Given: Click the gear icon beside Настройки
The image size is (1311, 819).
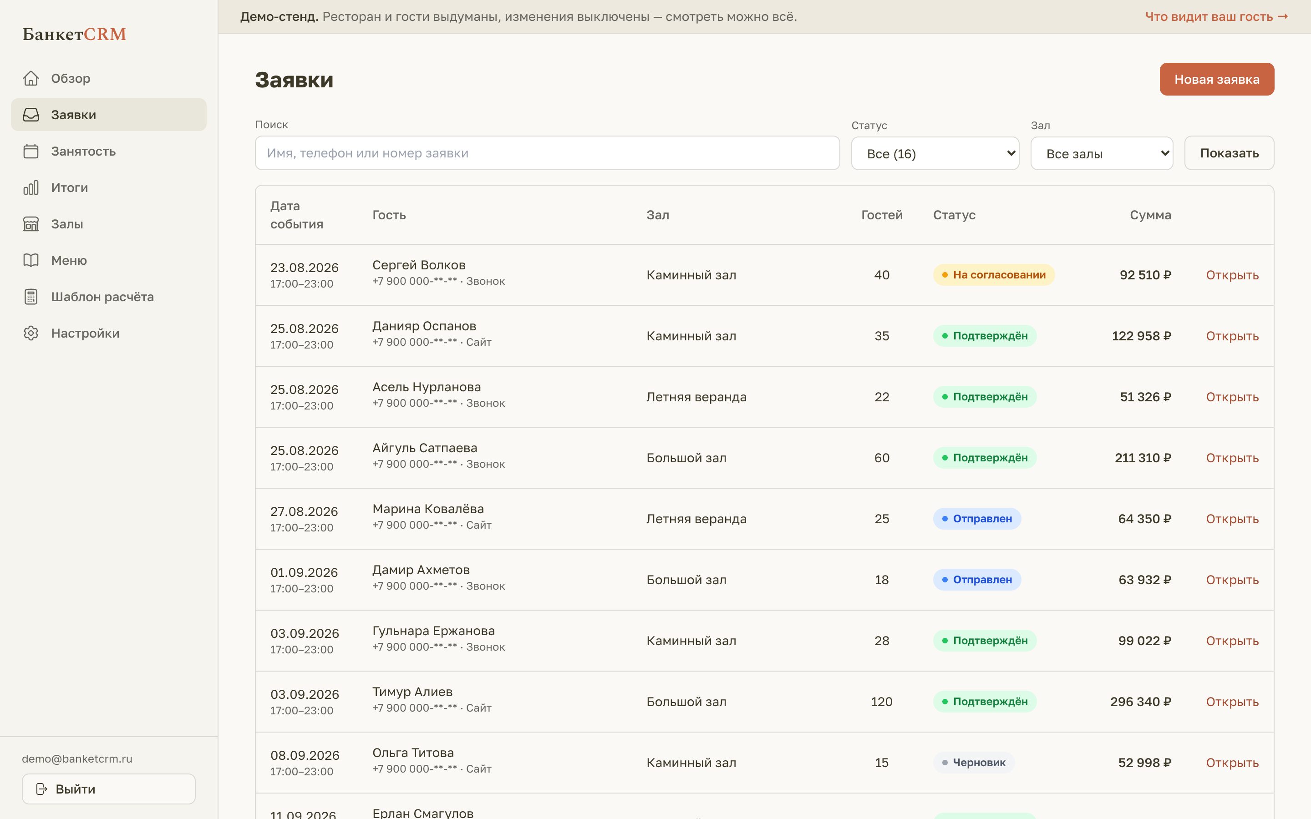Looking at the screenshot, I should (31, 333).
